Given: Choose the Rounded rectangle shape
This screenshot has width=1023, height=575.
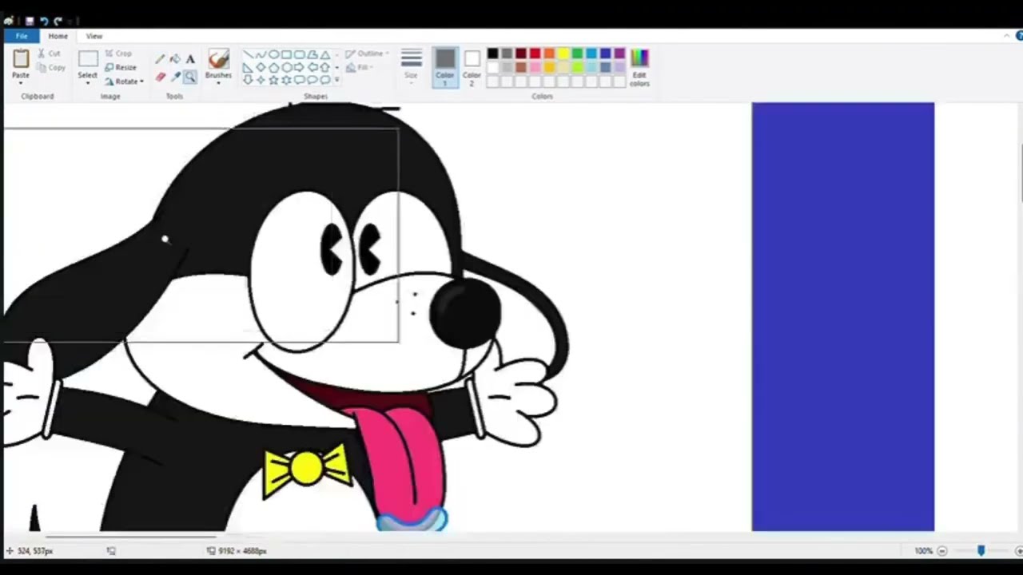Looking at the screenshot, I should [x=299, y=54].
